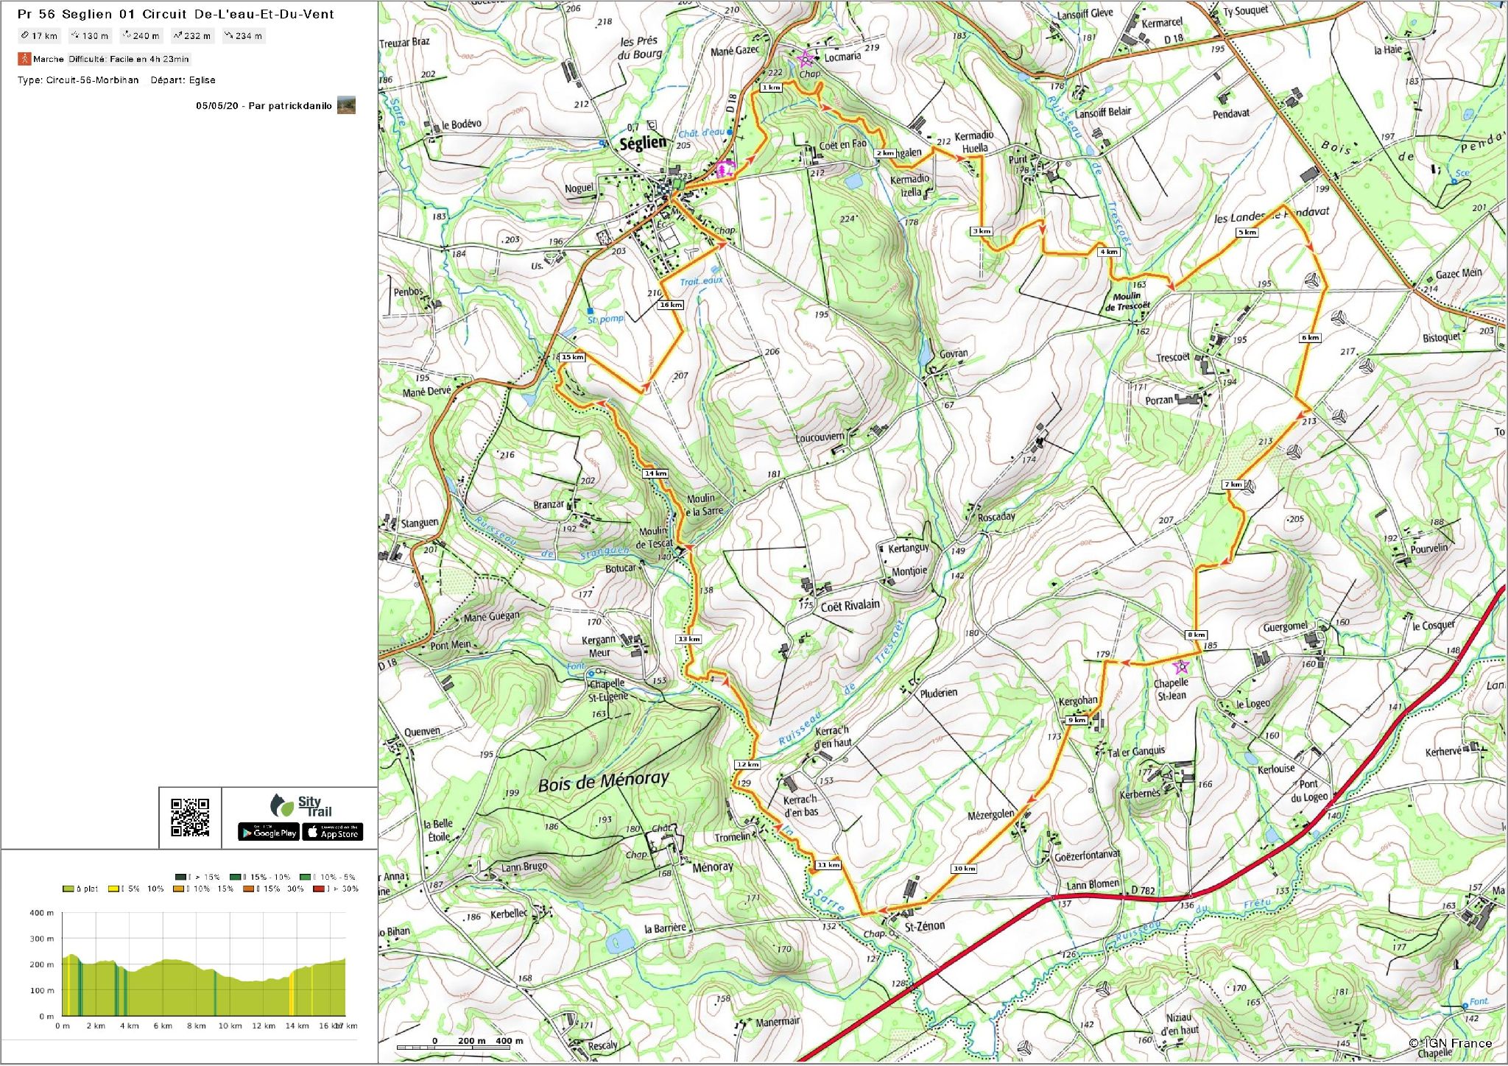The image size is (1508, 1066).
Task: Click the à plat legend swatch
Action: [68, 889]
